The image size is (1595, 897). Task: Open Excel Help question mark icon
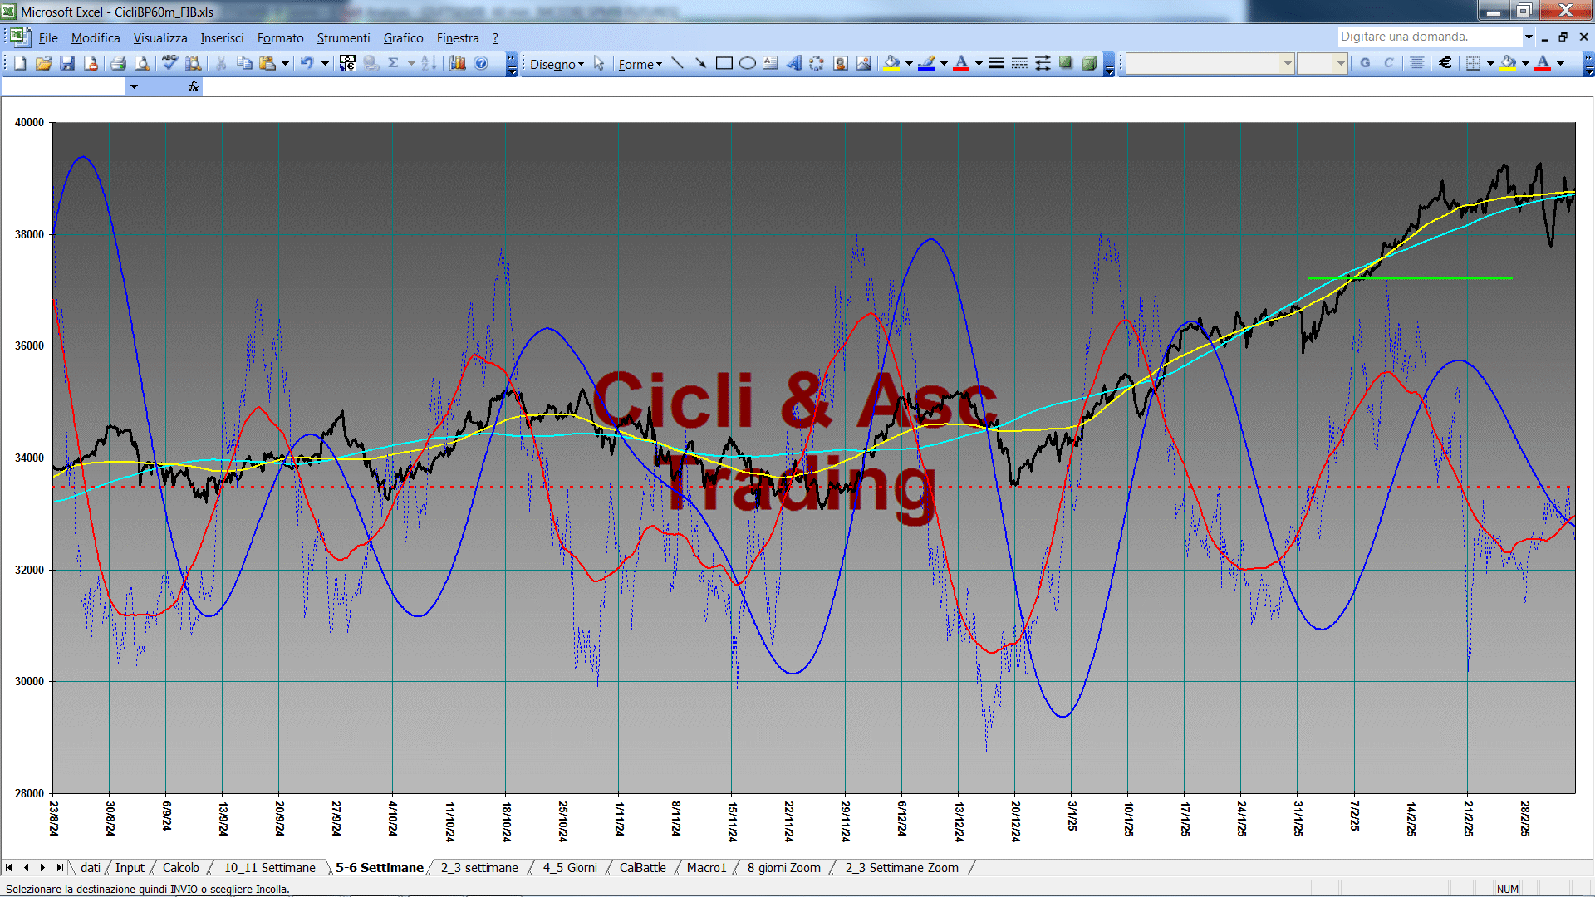(x=481, y=63)
